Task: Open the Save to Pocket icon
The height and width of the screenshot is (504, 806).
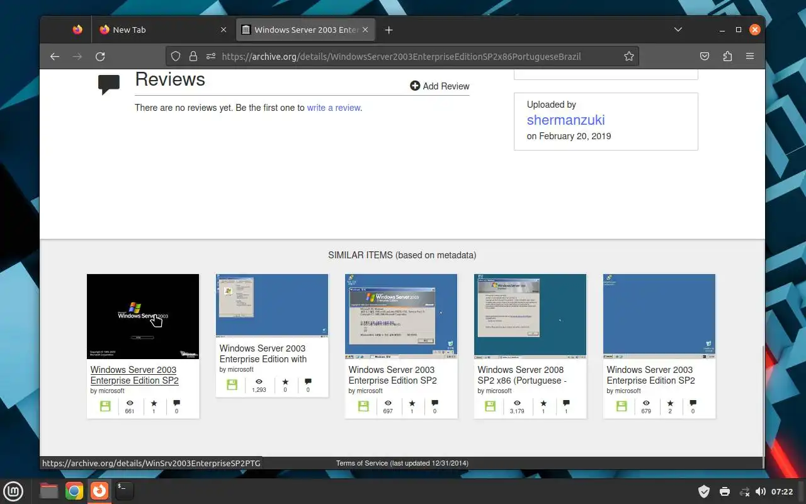Action: click(x=705, y=57)
